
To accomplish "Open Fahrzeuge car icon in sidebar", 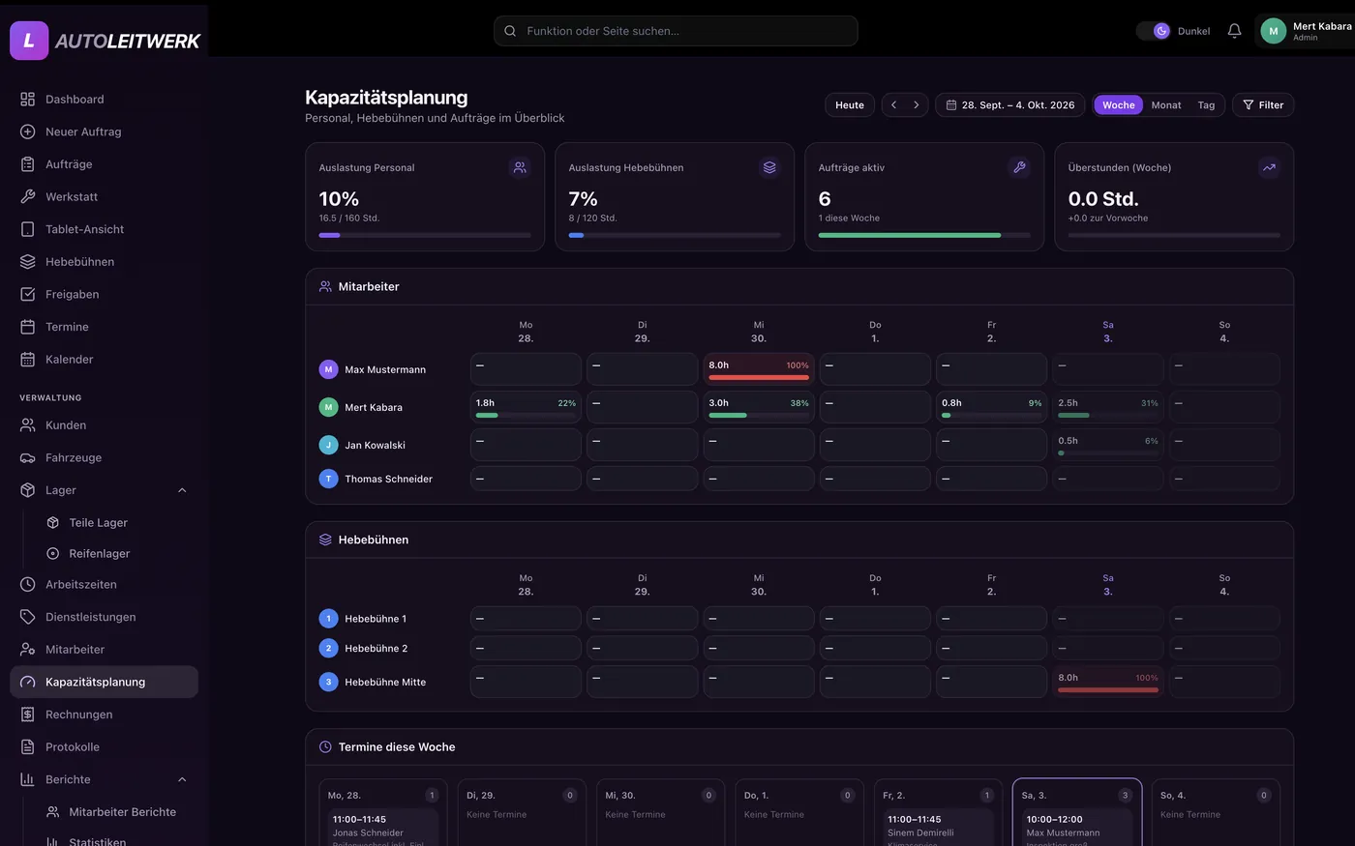I will click(x=28, y=457).
